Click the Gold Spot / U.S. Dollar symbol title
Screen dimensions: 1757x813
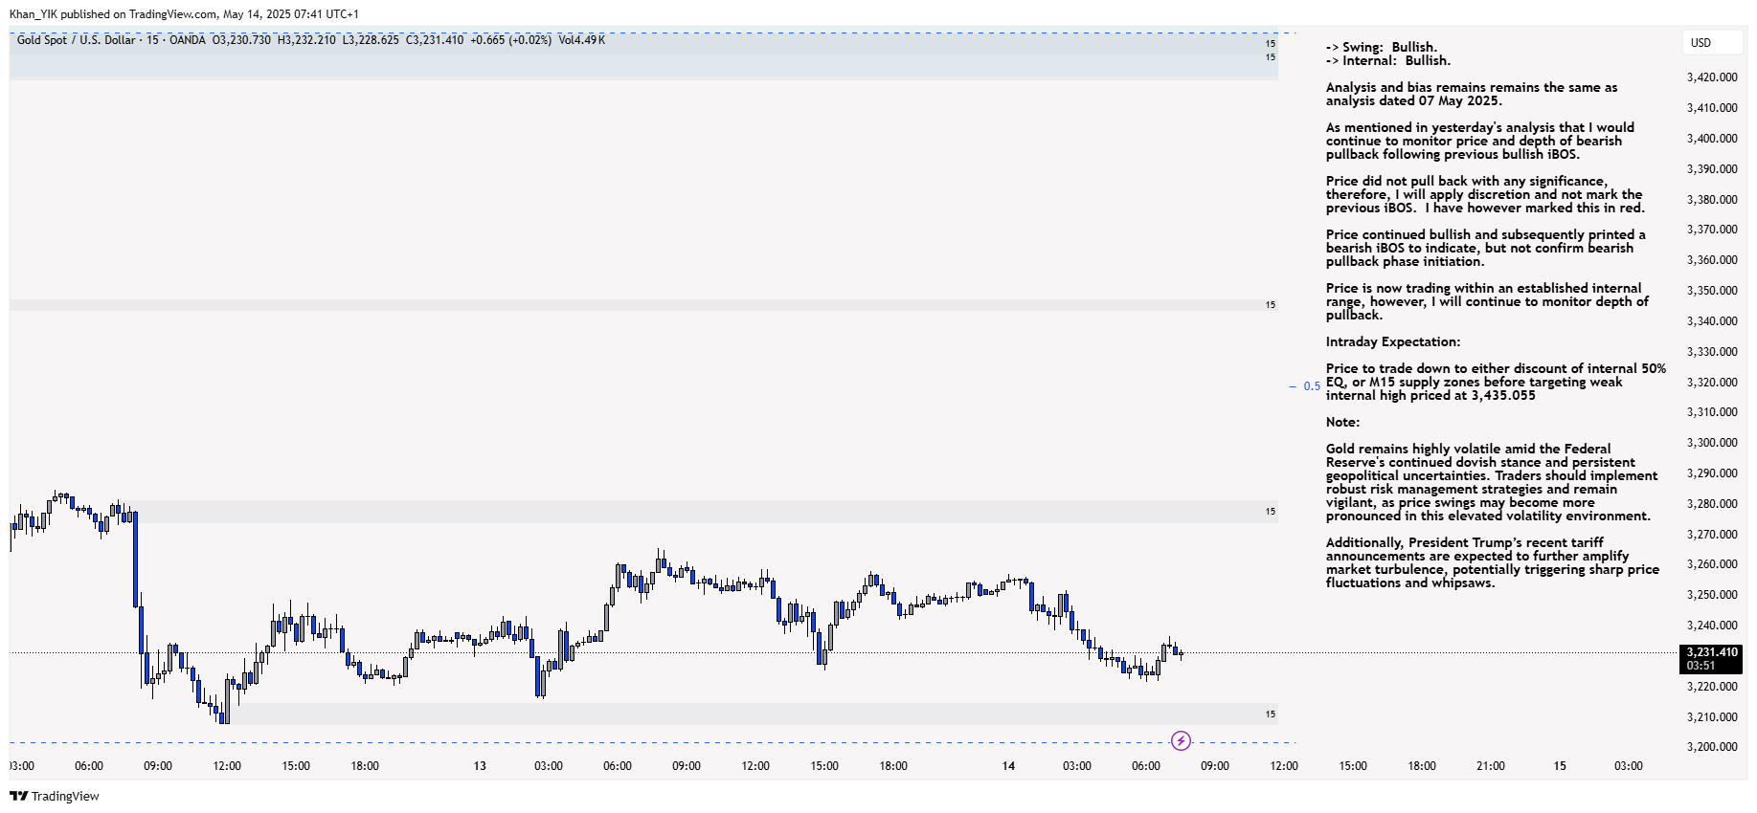point(77,40)
